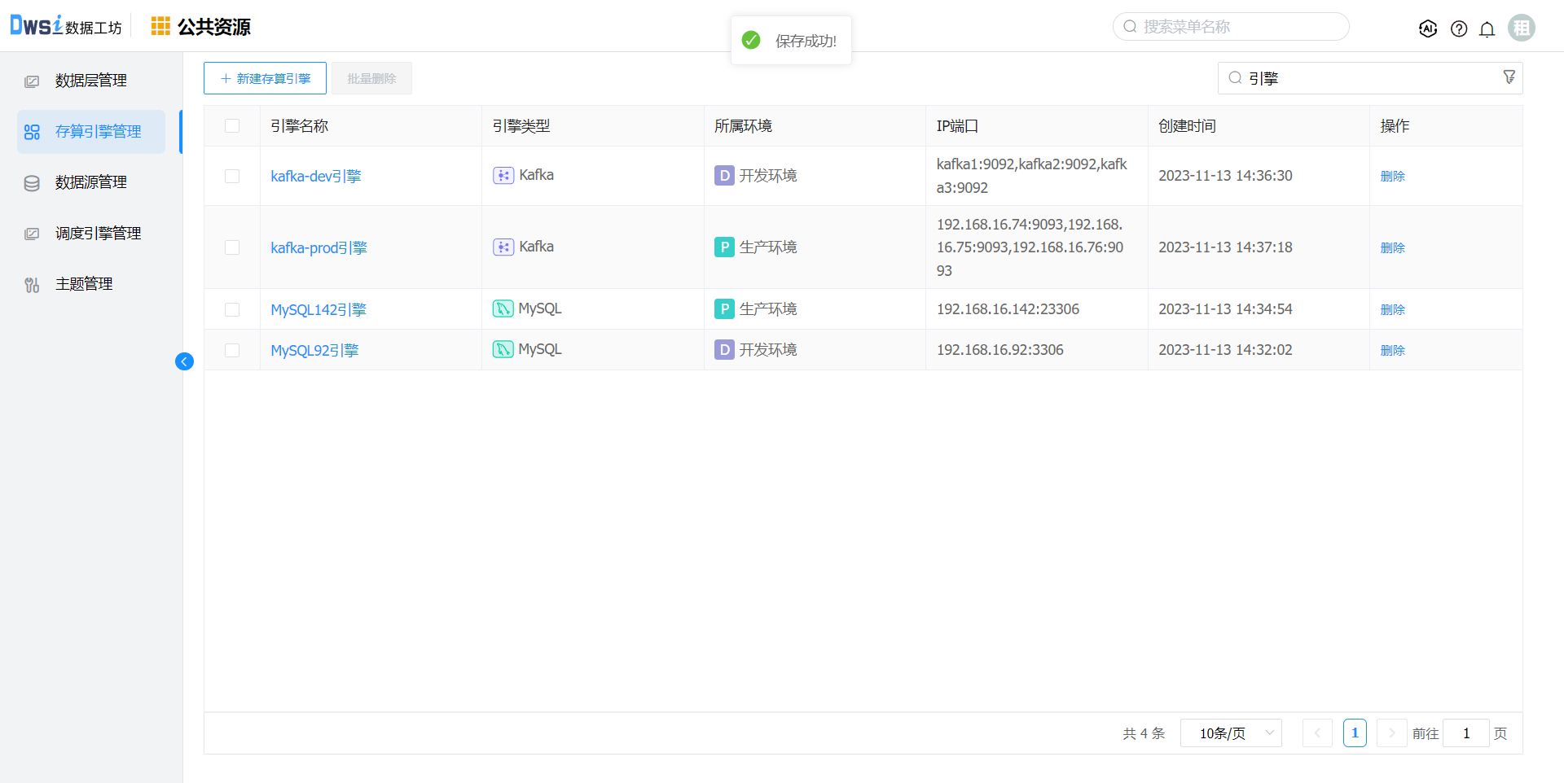Open 数据源管理 in the sidebar
Image resolution: width=1564 pixels, height=783 pixels.
click(x=90, y=182)
